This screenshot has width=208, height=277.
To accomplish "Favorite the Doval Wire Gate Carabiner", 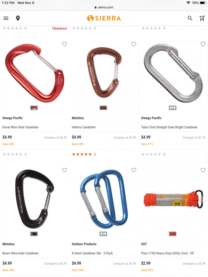I will point(64,44).
